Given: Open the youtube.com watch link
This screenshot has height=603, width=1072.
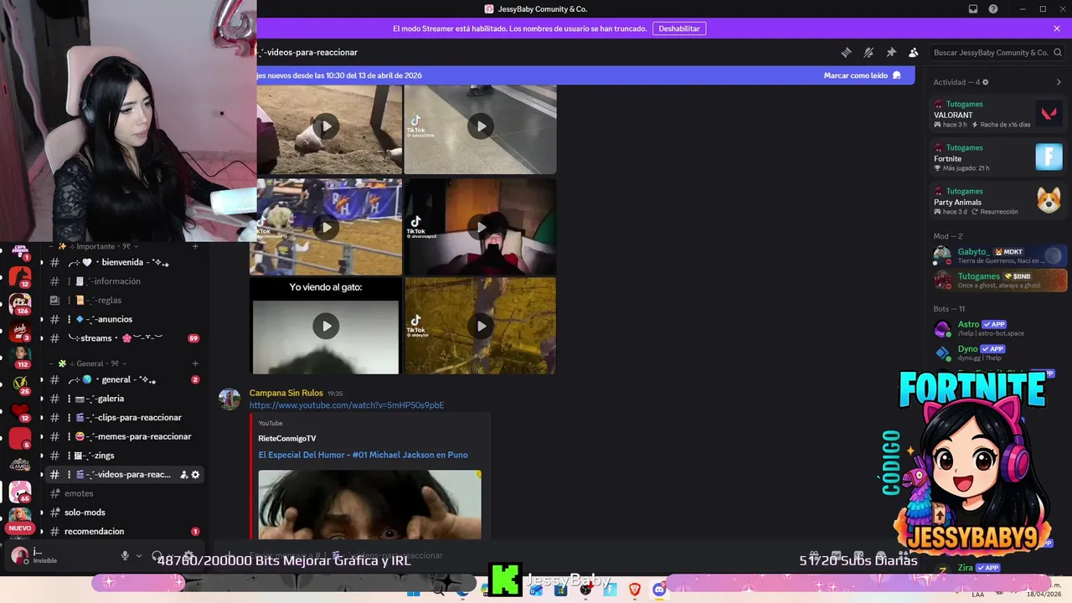Looking at the screenshot, I should coord(347,405).
